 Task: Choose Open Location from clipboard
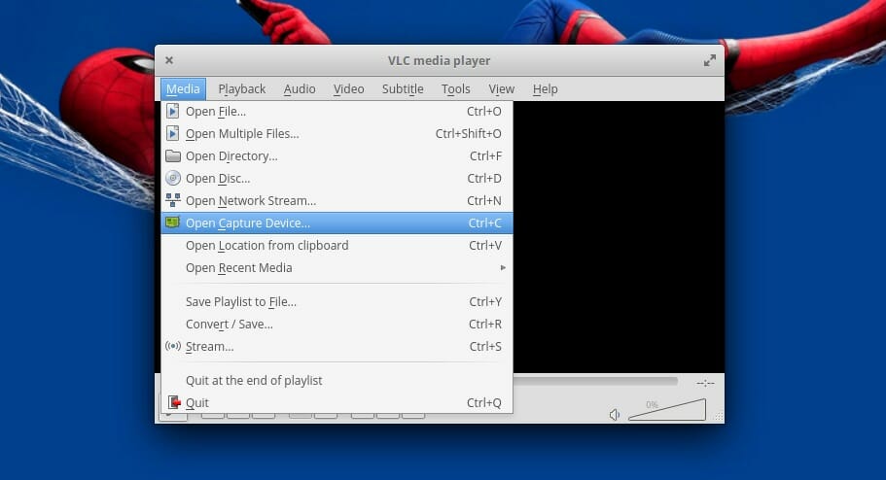pyautogui.click(x=337, y=245)
